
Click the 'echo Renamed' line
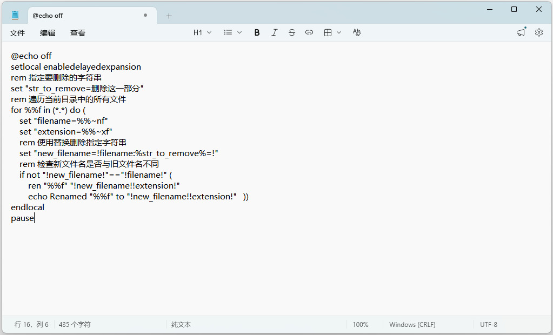(138, 197)
